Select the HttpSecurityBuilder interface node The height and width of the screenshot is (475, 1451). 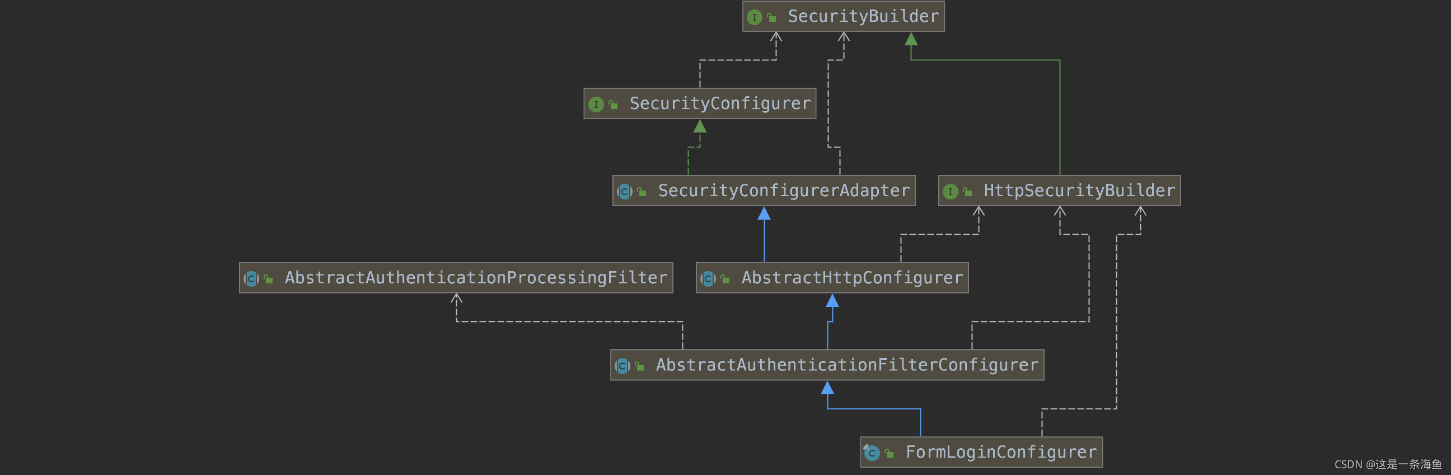click(x=1059, y=191)
